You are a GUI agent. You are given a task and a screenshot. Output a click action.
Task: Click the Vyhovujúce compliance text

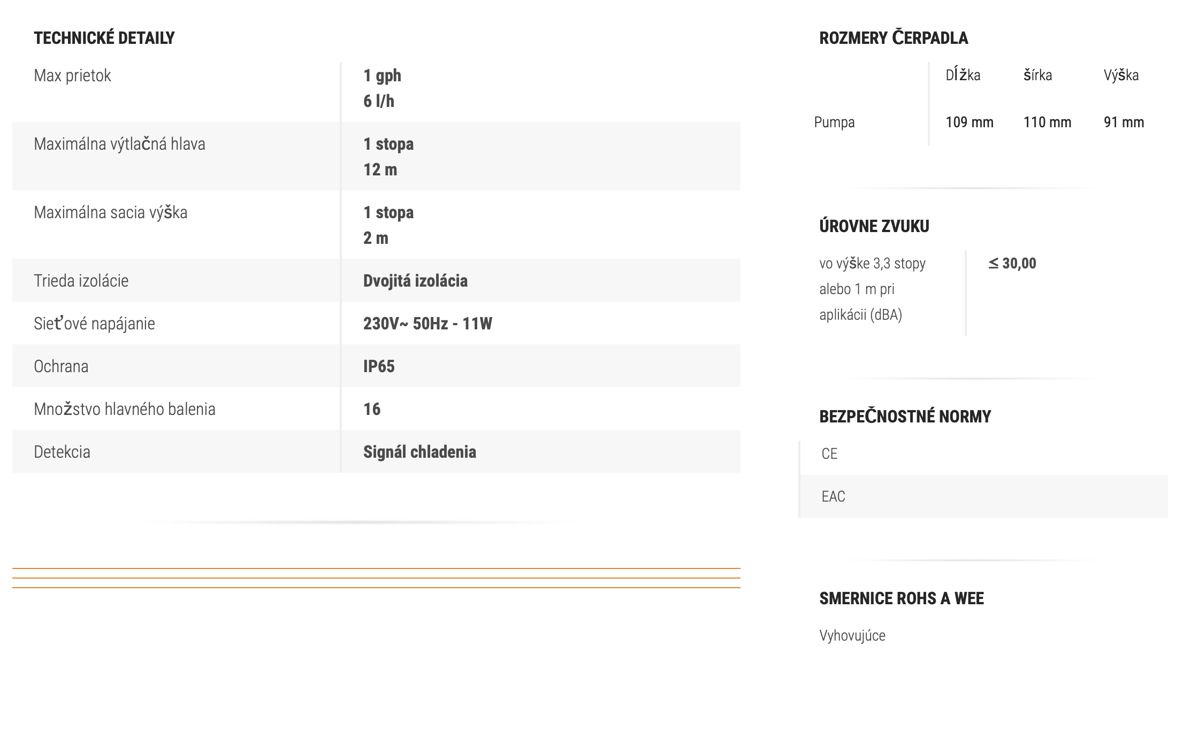click(852, 635)
